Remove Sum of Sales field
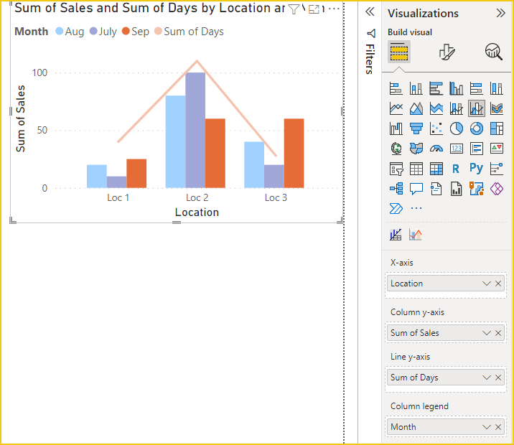 click(x=498, y=333)
